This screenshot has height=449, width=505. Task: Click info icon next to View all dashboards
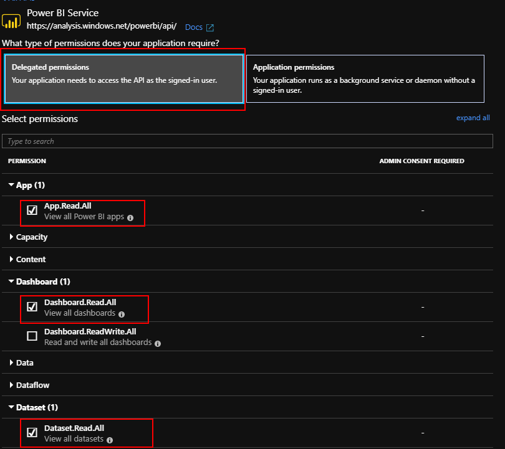[x=122, y=314]
